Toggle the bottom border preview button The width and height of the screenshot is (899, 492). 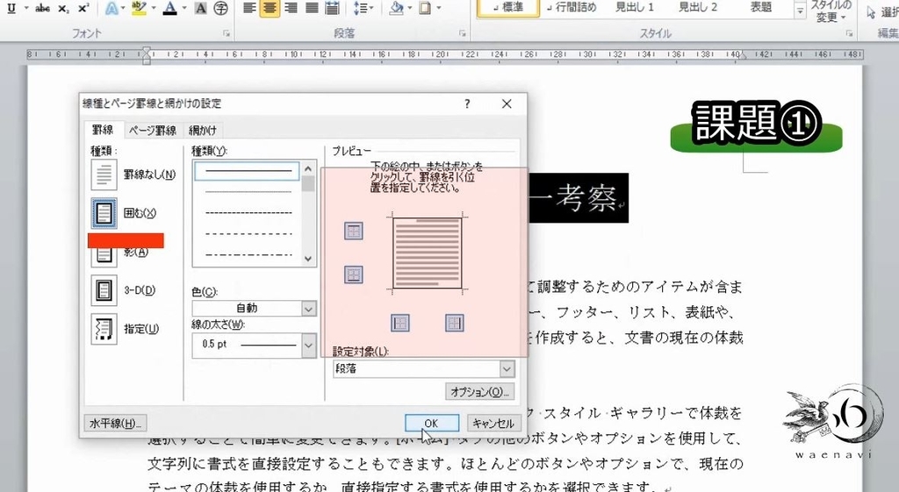coord(354,275)
